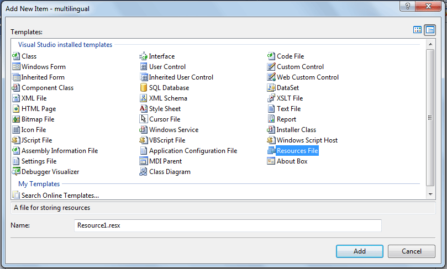Viewport: 447px width, 269px height.
Task: Select the Bitmap File template icon
Action: (16, 119)
